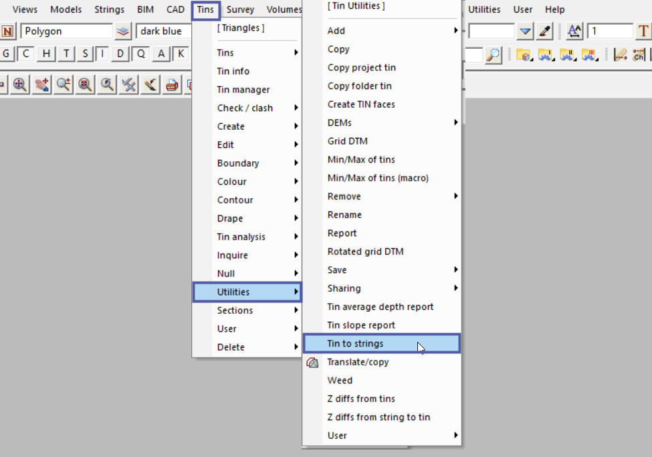Click the text size icon
The height and width of the screenshot is (457, 652).
[574, 31]
